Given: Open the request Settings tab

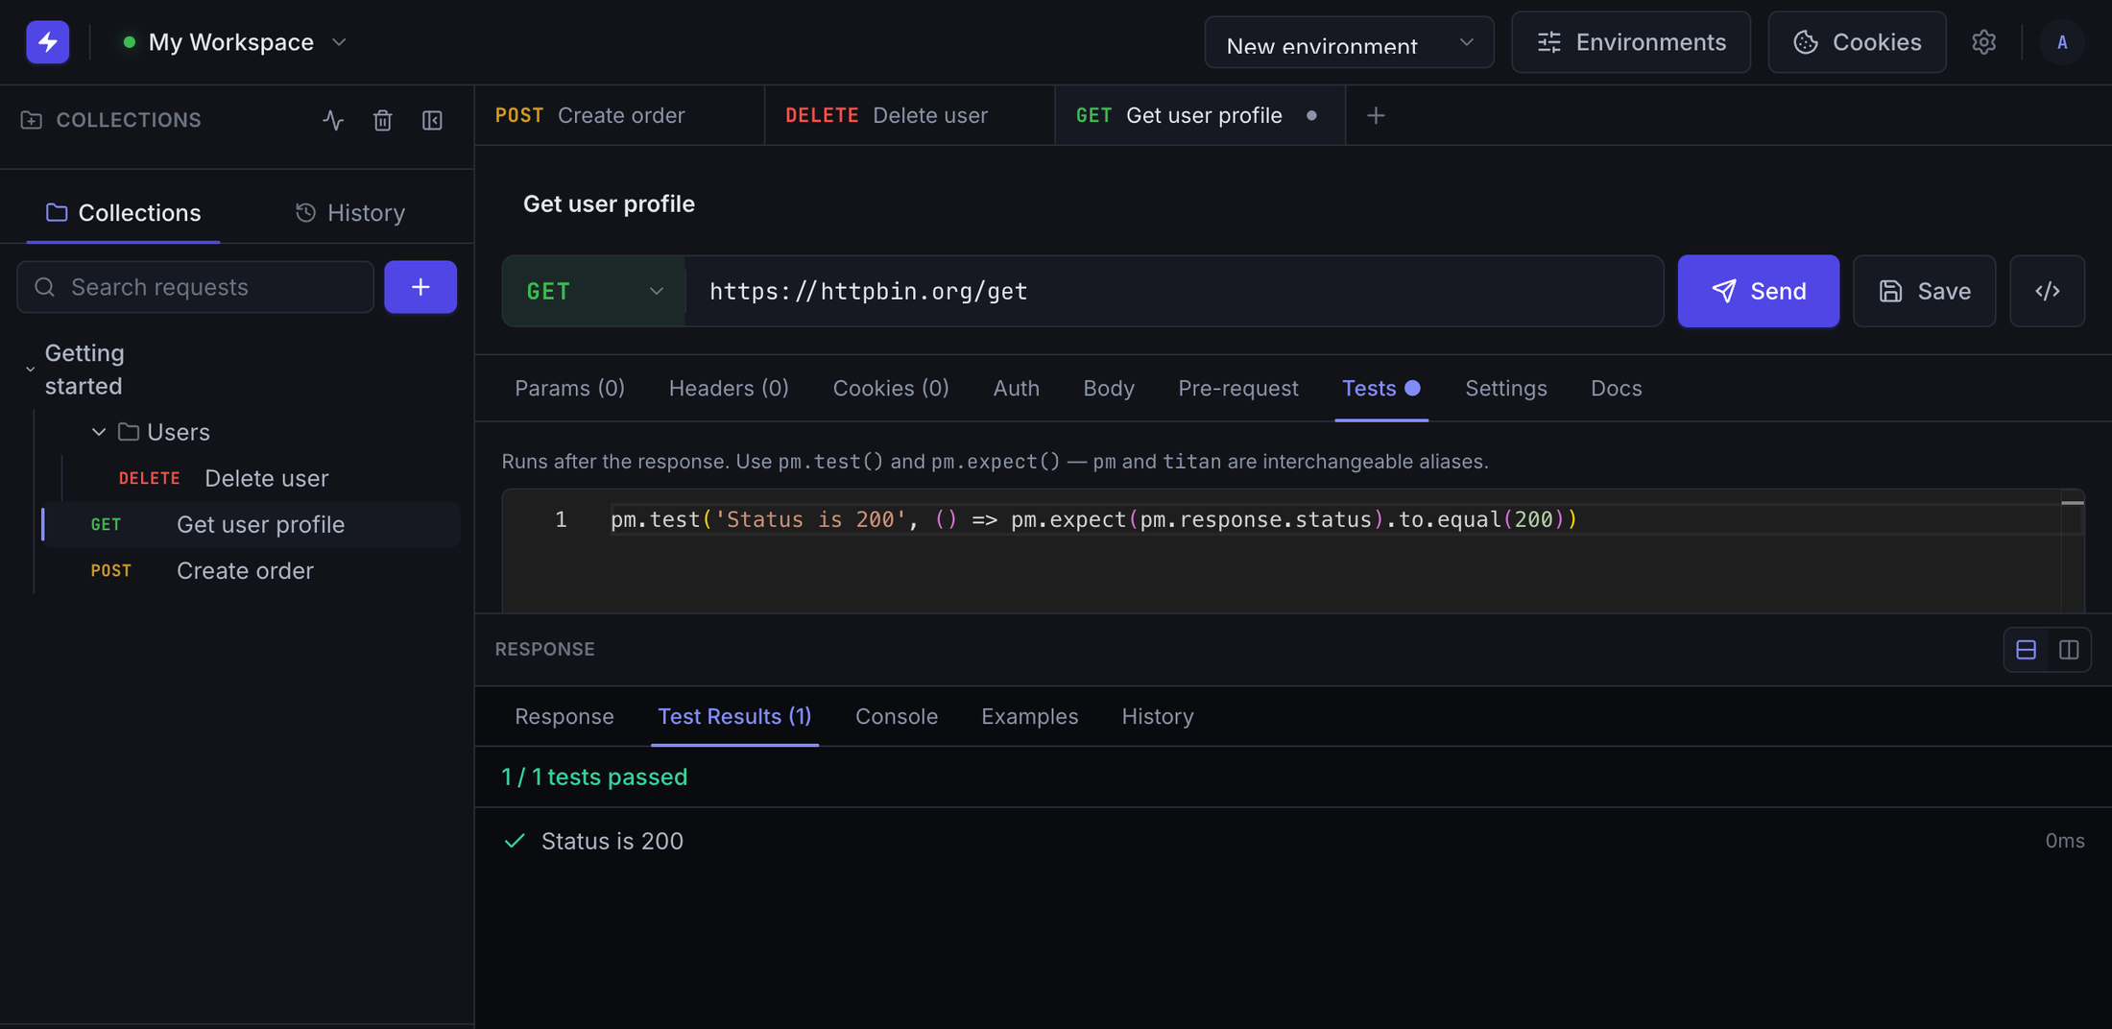Looking at the screenshot, I should pos(1505,388).
